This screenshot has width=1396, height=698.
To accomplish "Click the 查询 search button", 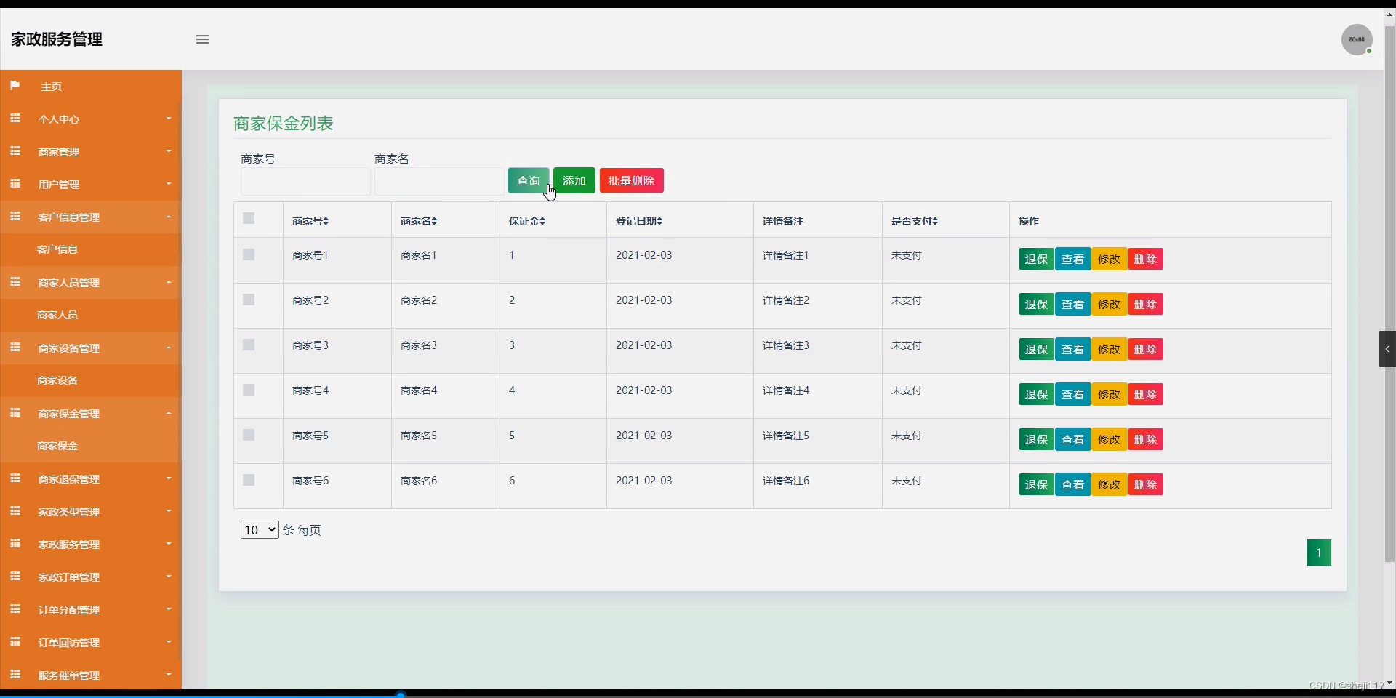I will [x=528, y=180].
